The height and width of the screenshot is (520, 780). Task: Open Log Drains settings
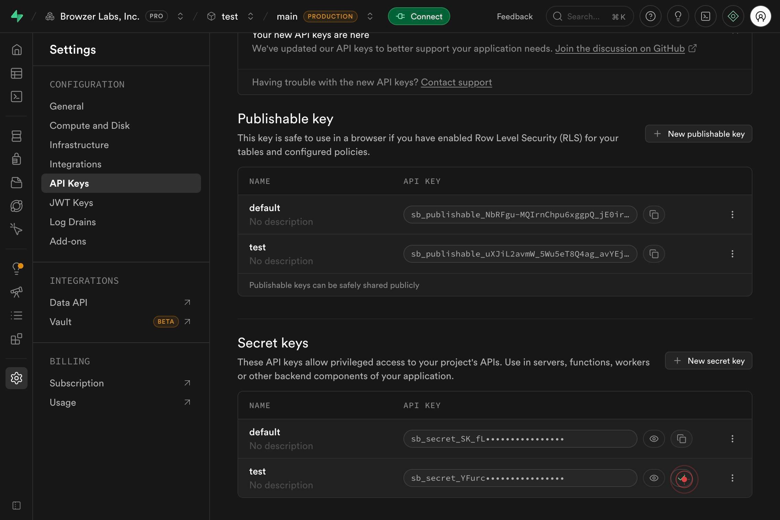pyautogui.click(x=121, y=222)
